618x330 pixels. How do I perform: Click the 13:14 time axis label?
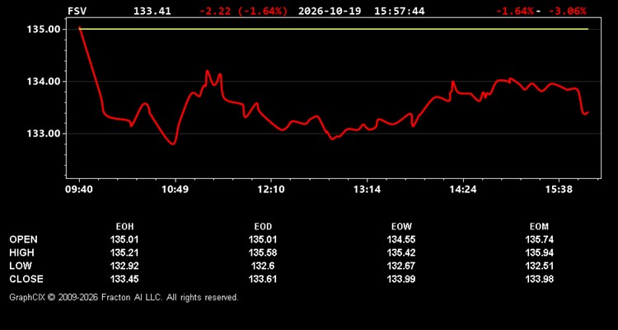pos(367,190)
